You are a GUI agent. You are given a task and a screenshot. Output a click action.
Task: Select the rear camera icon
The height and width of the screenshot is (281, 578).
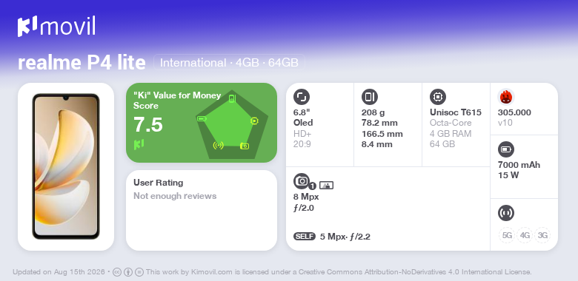click(x=302, y=181)
